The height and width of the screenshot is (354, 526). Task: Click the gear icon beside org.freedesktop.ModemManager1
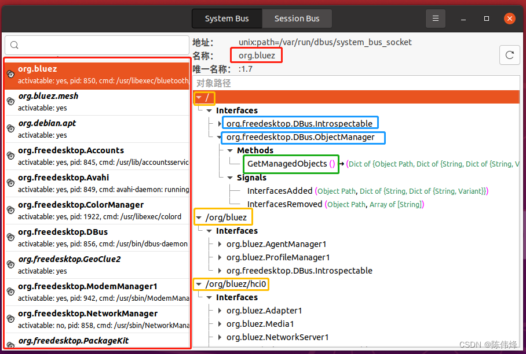tap(11, 292)
